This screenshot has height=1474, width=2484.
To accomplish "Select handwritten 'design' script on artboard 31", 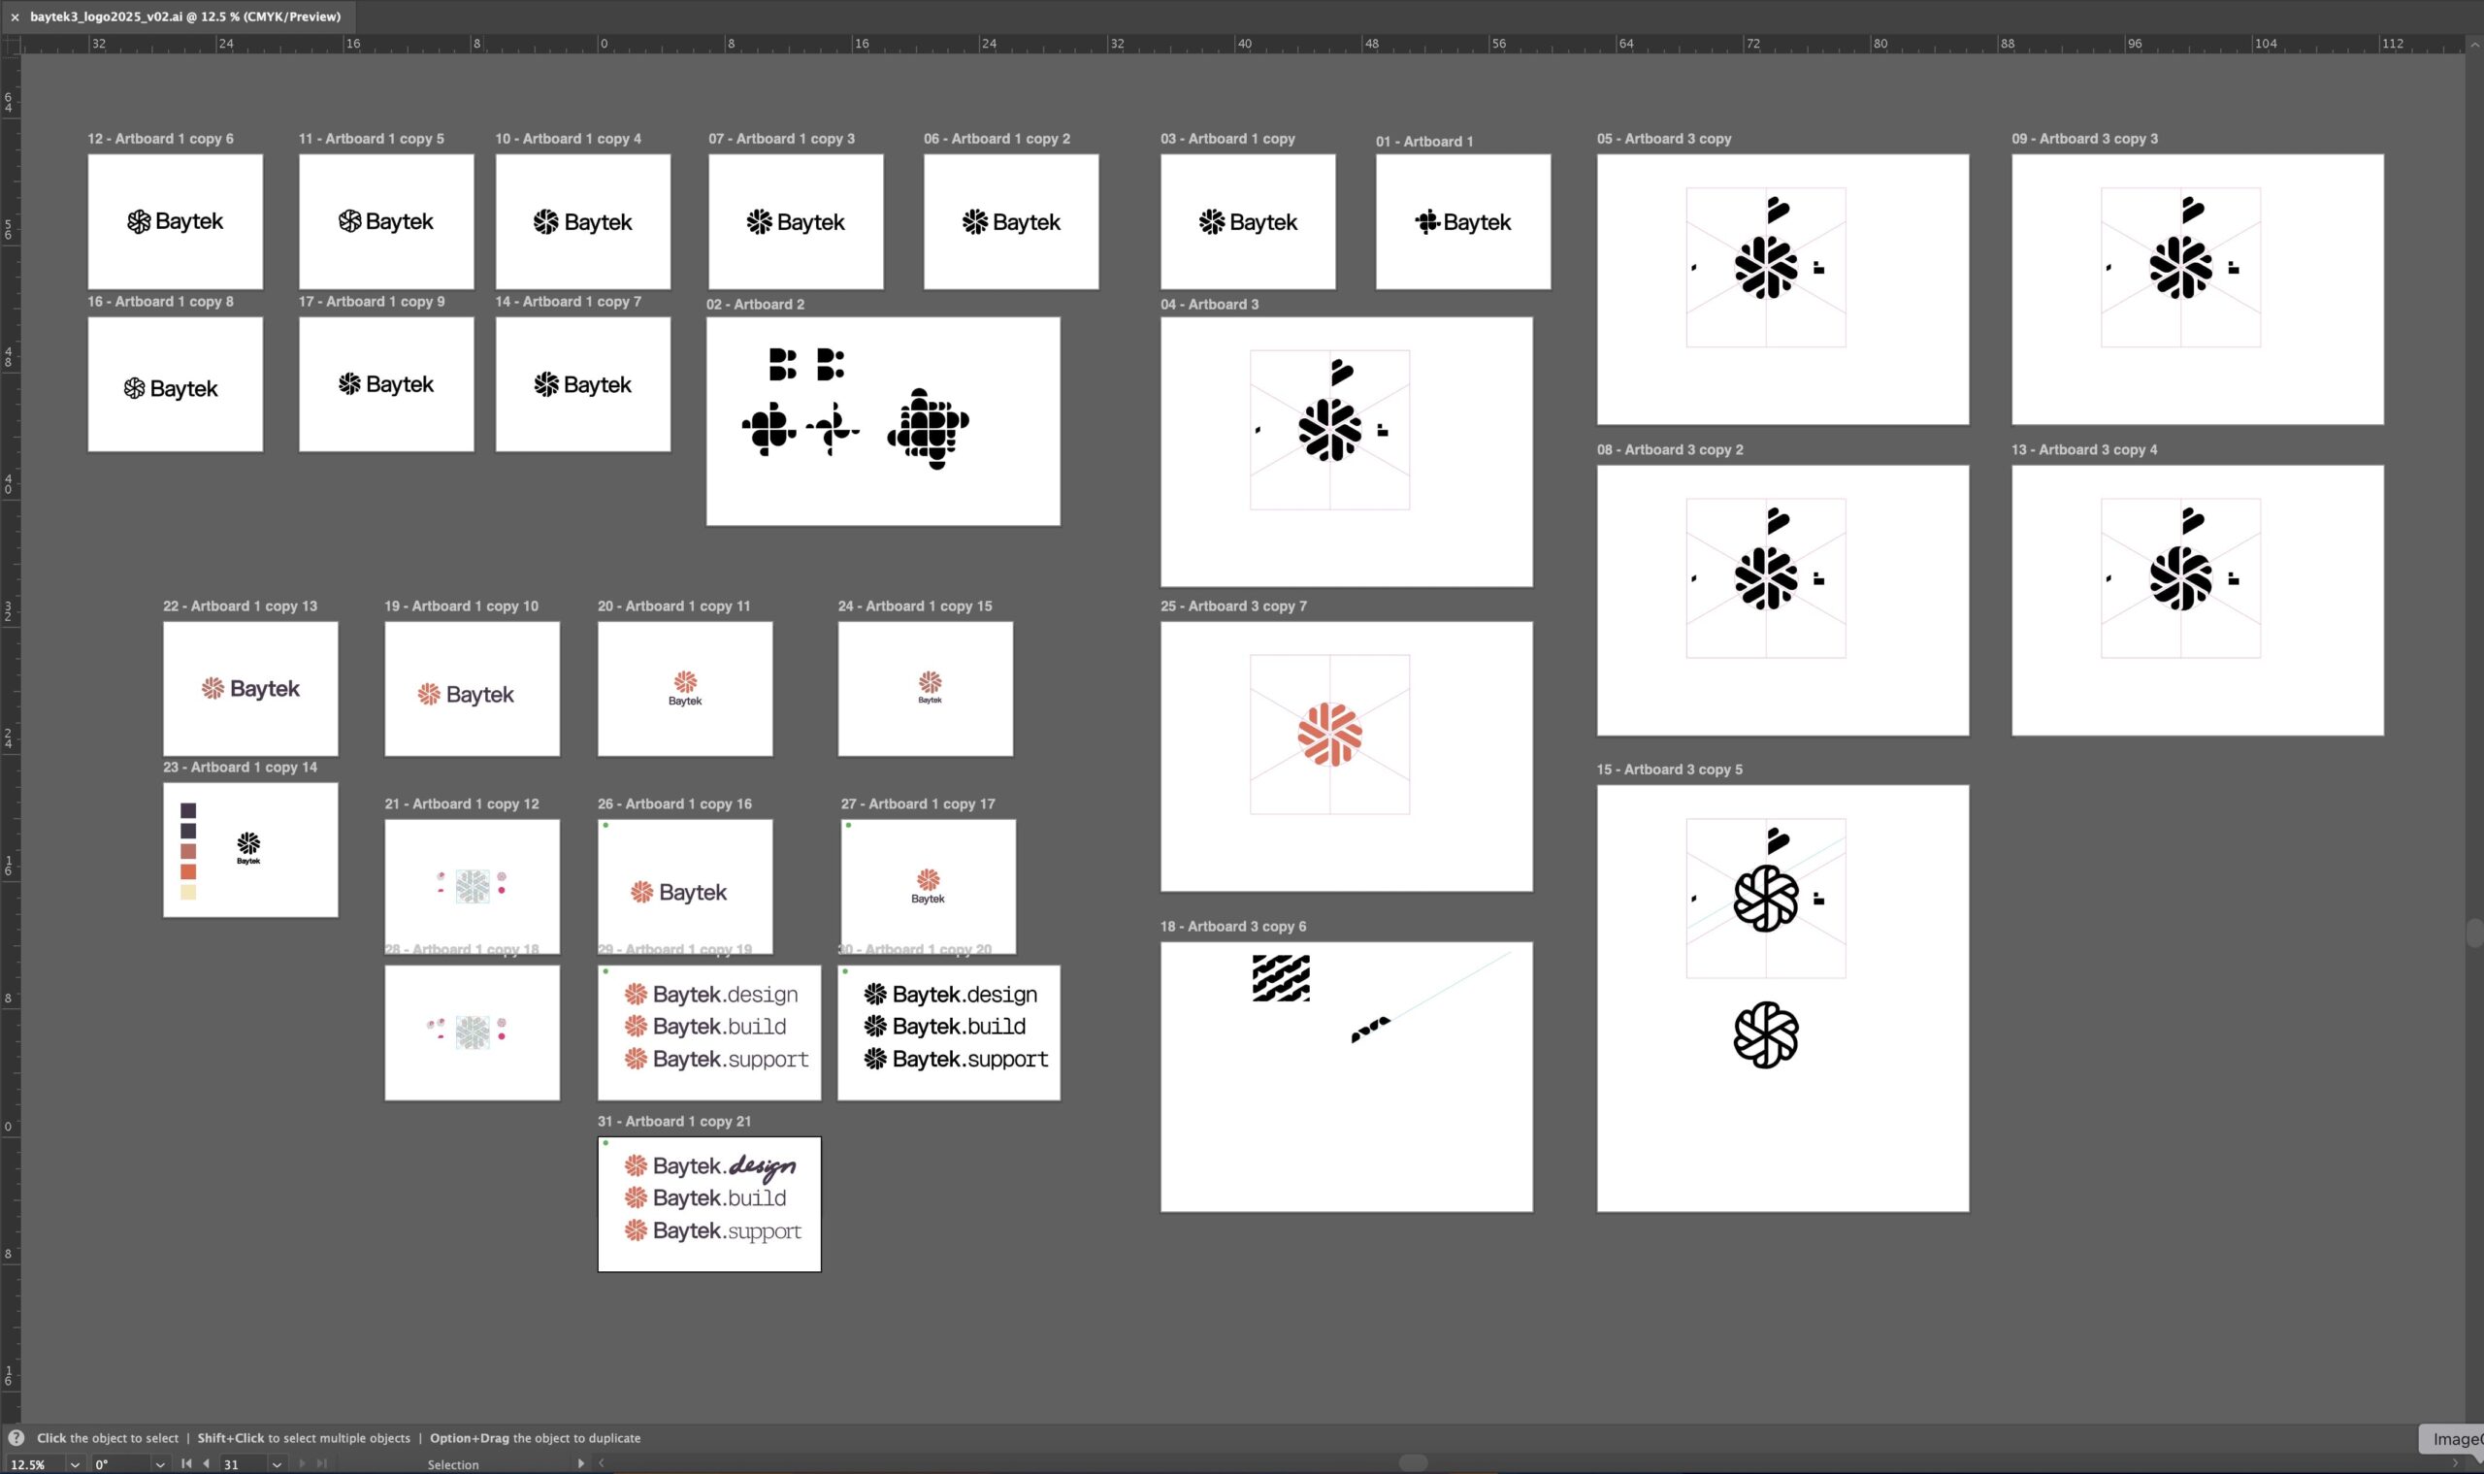I will tap(762, 1167).
